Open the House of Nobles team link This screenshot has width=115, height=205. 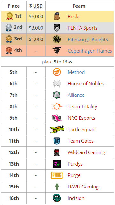click(86, 84)
